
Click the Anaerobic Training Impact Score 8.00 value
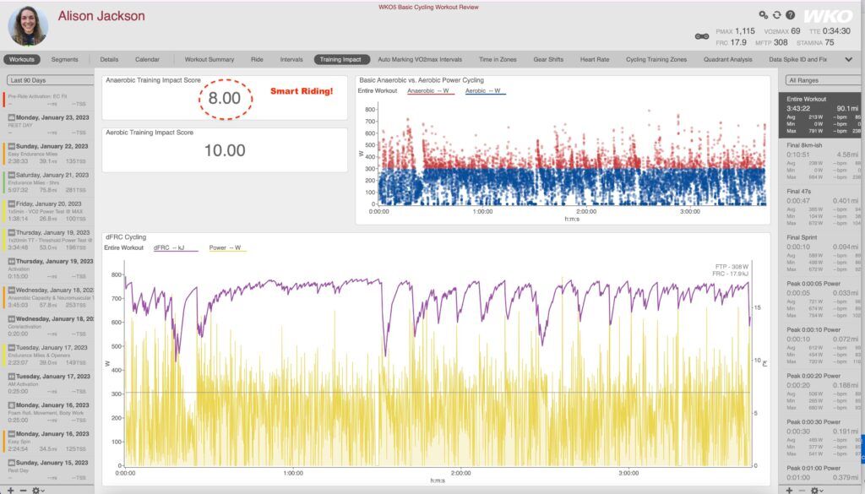click(x=225, y=98)
